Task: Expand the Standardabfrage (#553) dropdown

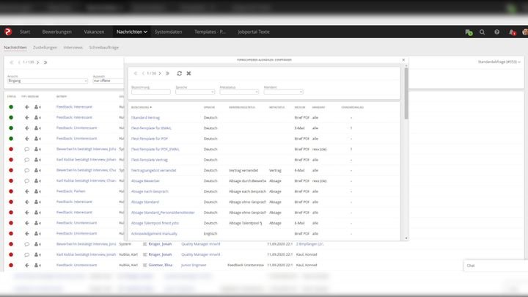Action: (499, 62)
